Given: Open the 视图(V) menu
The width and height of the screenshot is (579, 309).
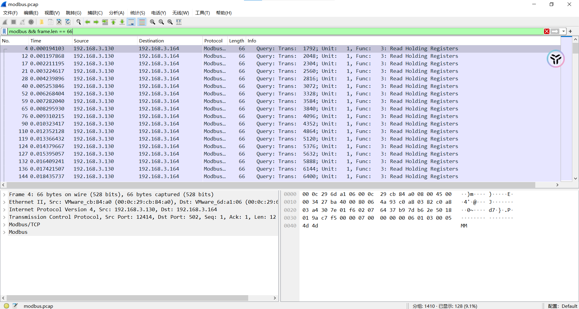Looking at the screenshot, I should 52,13.
